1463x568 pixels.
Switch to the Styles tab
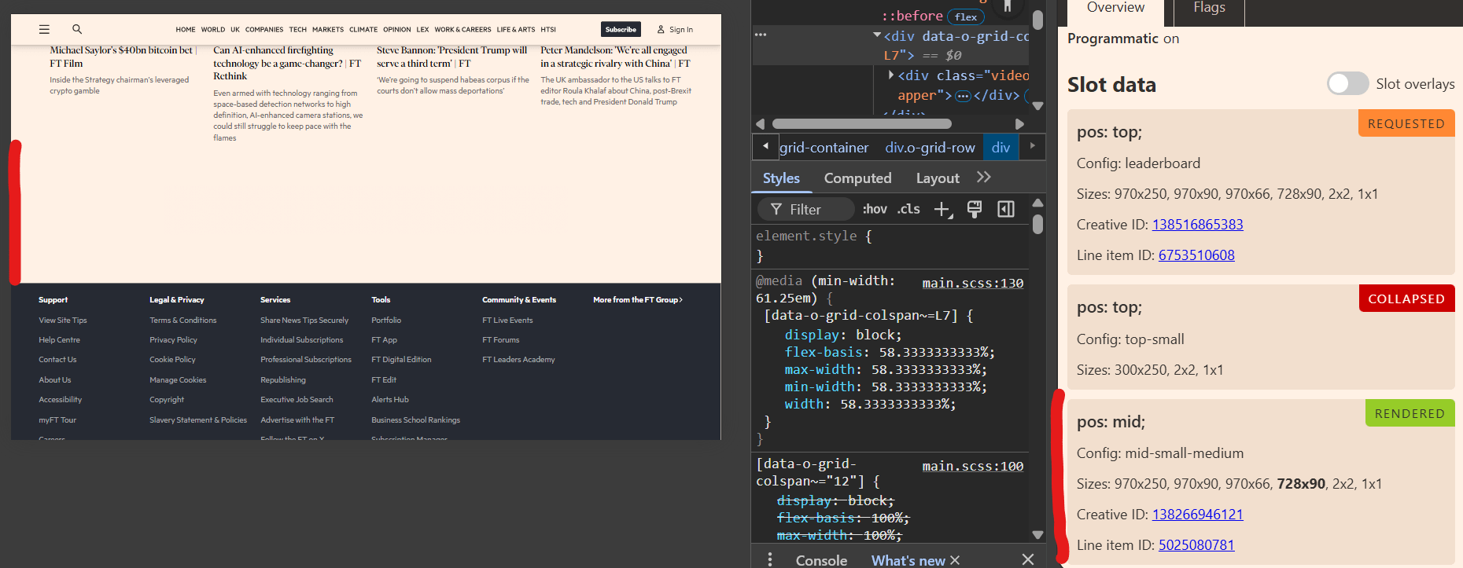[781, 178]
